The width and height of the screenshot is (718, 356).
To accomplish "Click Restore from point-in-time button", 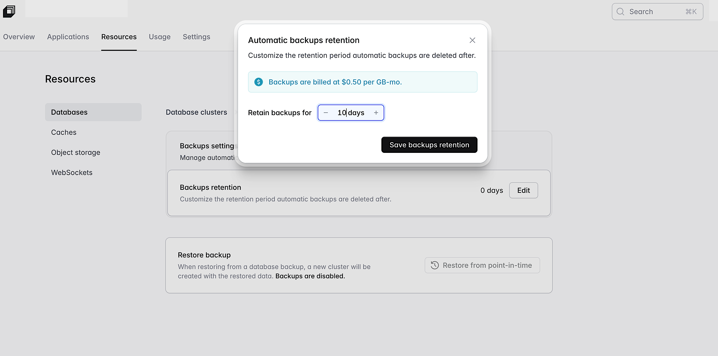I will click(482, 265).
